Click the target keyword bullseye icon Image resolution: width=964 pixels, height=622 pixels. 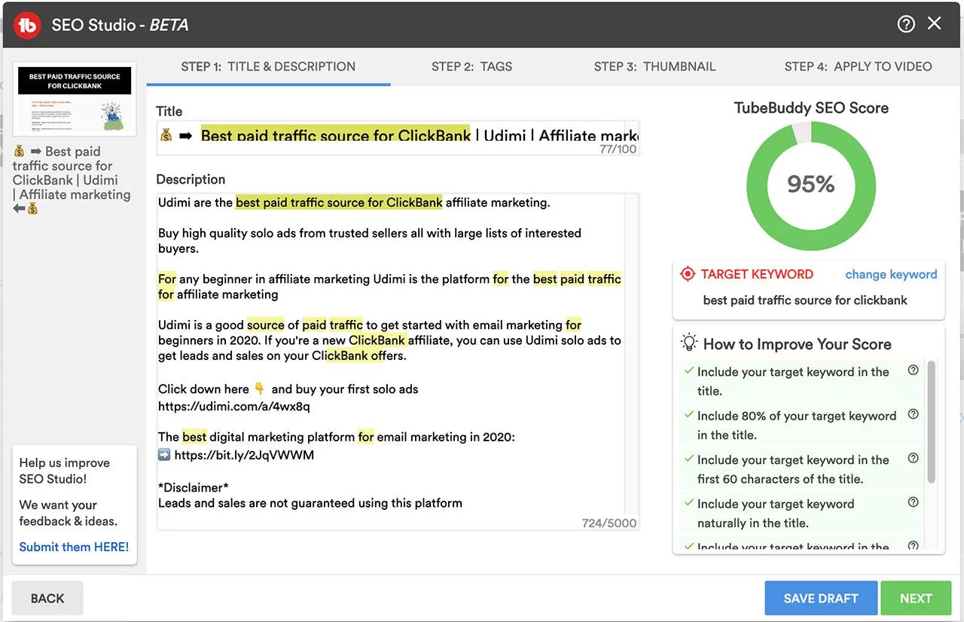tap(688, 275)
